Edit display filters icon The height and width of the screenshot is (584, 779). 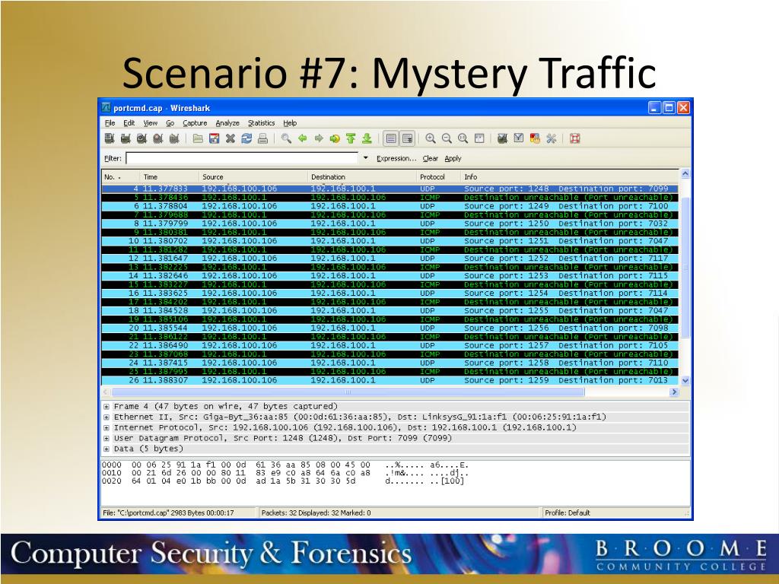pos(519,138)
